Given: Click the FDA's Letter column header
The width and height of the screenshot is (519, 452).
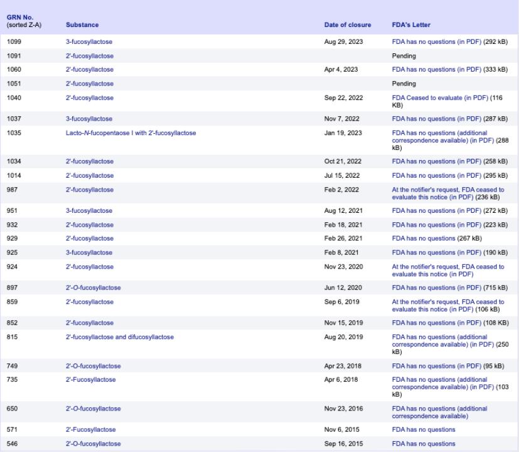Looking at the screenshot, I should (x=412, y=25).
